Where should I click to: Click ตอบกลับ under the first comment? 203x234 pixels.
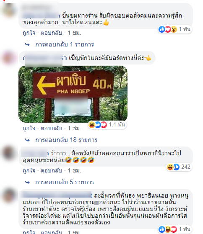(52, 33)
